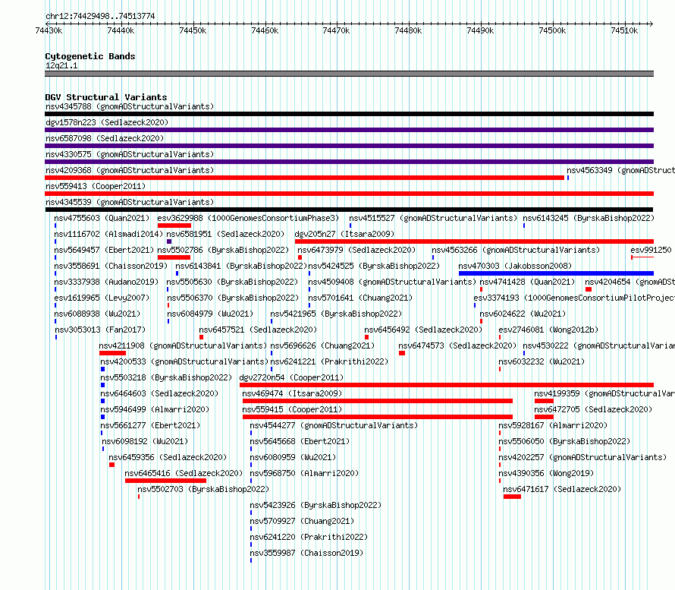Click nsv4209368 variant label
This screenshot has height=590, width=675.
click(130, 170)
